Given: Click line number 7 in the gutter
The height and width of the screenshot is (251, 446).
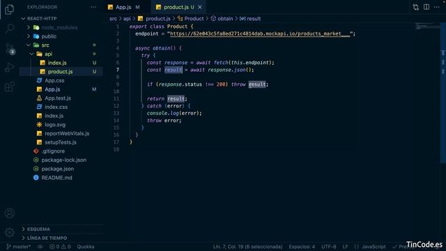Looking at the screenshot, I should [118, 70].
